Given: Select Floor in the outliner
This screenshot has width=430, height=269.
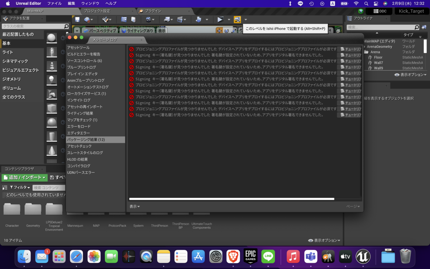Looking at the screenshot, I should click(378, 57).
